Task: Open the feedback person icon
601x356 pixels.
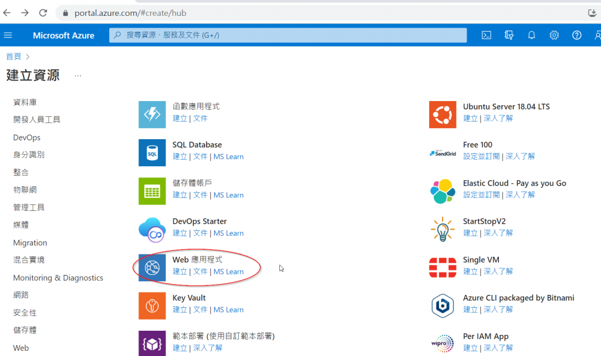Action: click(x=597, y=35)
